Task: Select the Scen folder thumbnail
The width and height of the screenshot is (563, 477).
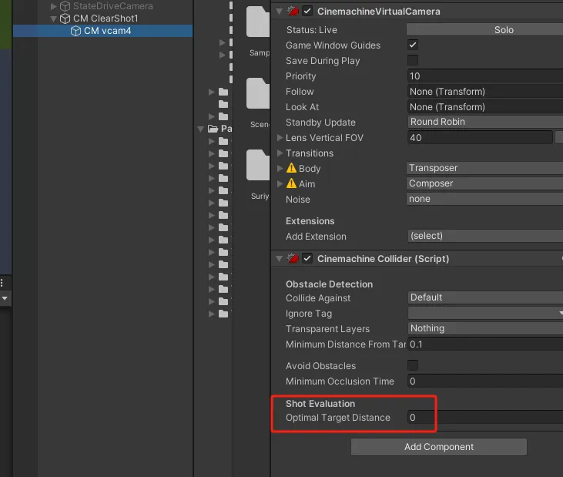Action: point(258,93)
